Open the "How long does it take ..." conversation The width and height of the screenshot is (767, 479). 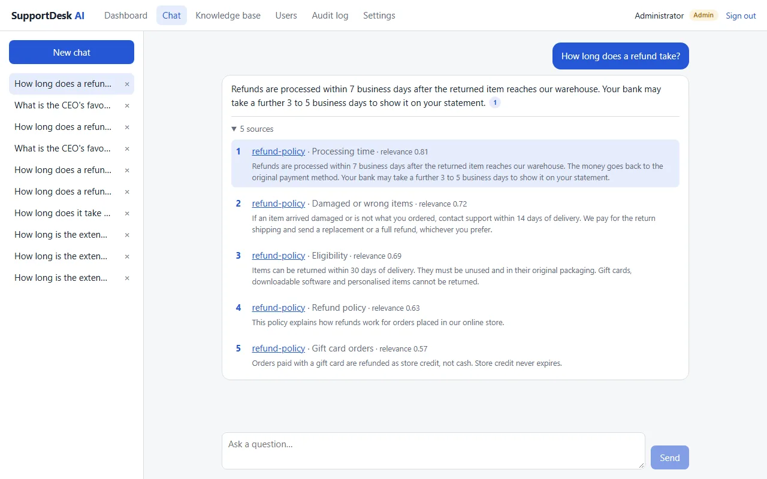[x=62, y=213]
